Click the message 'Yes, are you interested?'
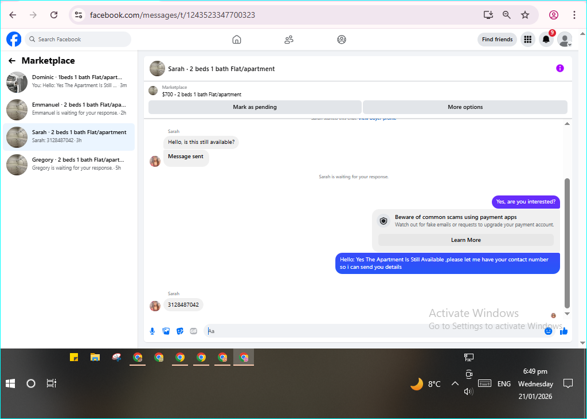The width and height of the screenshot is (587, 419). [x=526, y=202]
